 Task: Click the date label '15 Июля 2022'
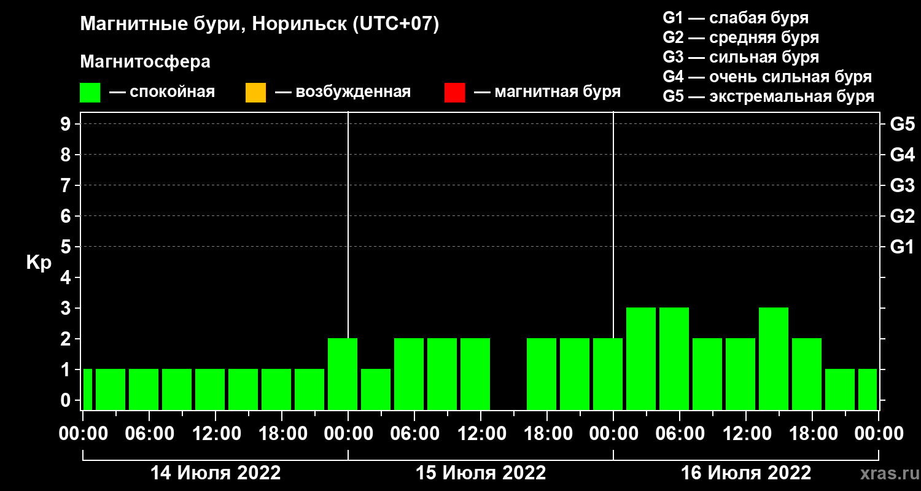[481, 473]
